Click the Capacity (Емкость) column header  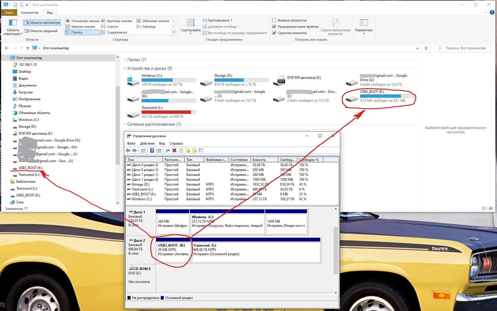click(264, 160)
